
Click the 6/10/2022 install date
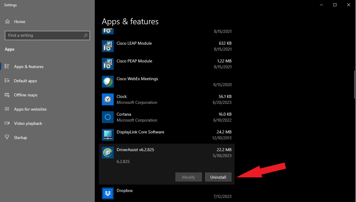[223, 120]
